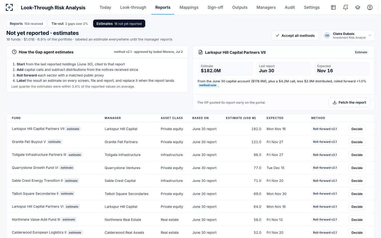The height and width of the screenshot is (238, 381).
Task: Open the notifications bell
Action: click(346, 7)
